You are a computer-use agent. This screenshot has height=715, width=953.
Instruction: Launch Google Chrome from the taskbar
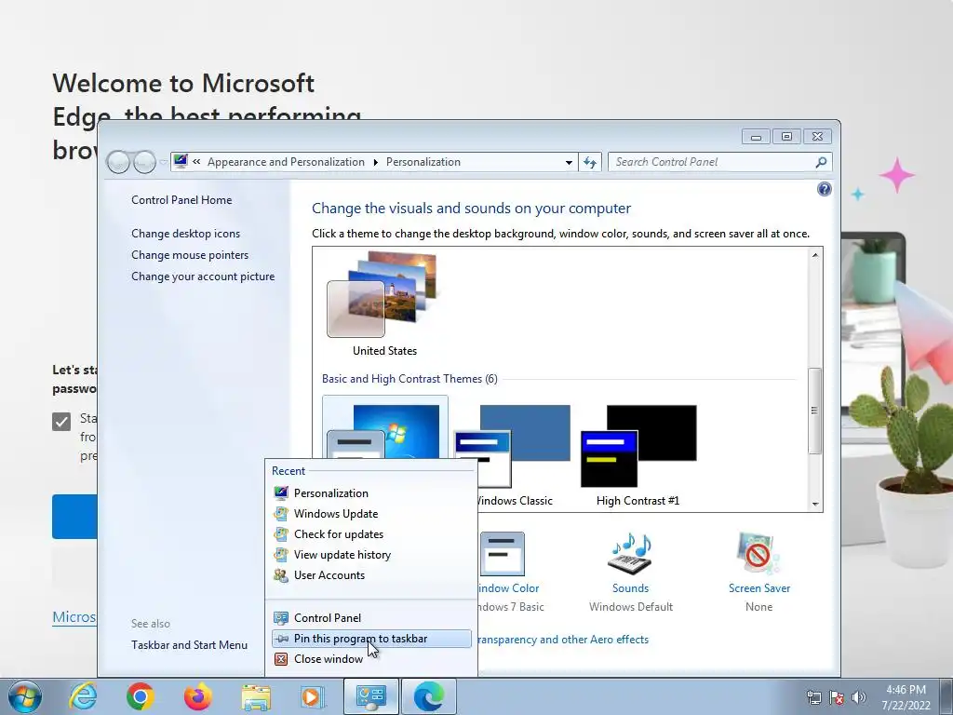pyautogui.click(x=141, y=696)
